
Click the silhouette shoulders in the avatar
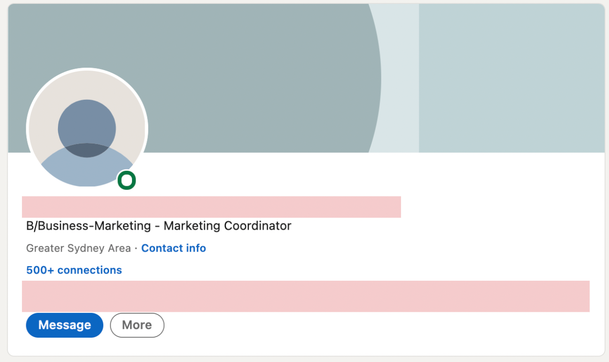87,168
